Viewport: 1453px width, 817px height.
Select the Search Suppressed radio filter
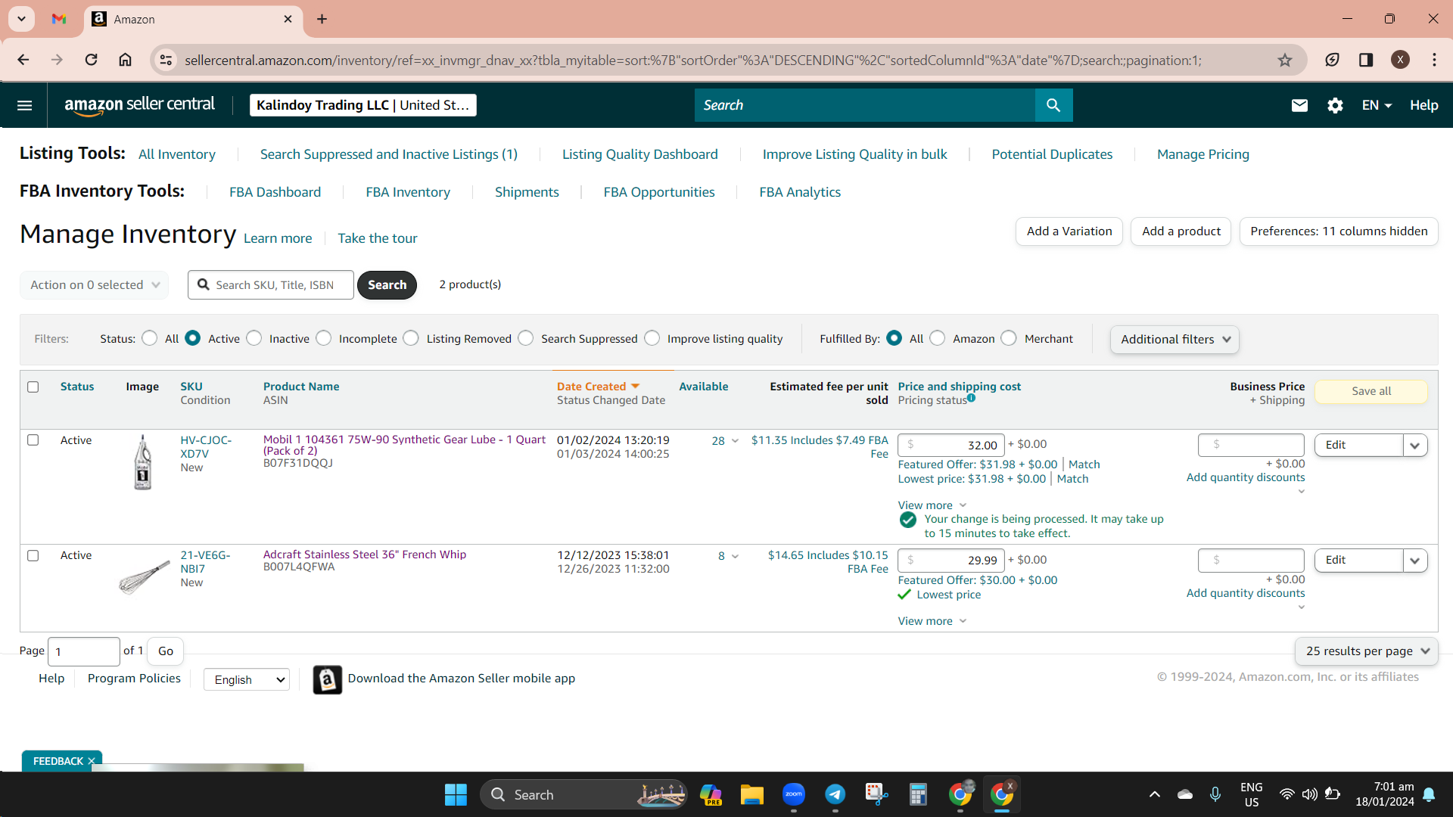click(x=526, y=338)
